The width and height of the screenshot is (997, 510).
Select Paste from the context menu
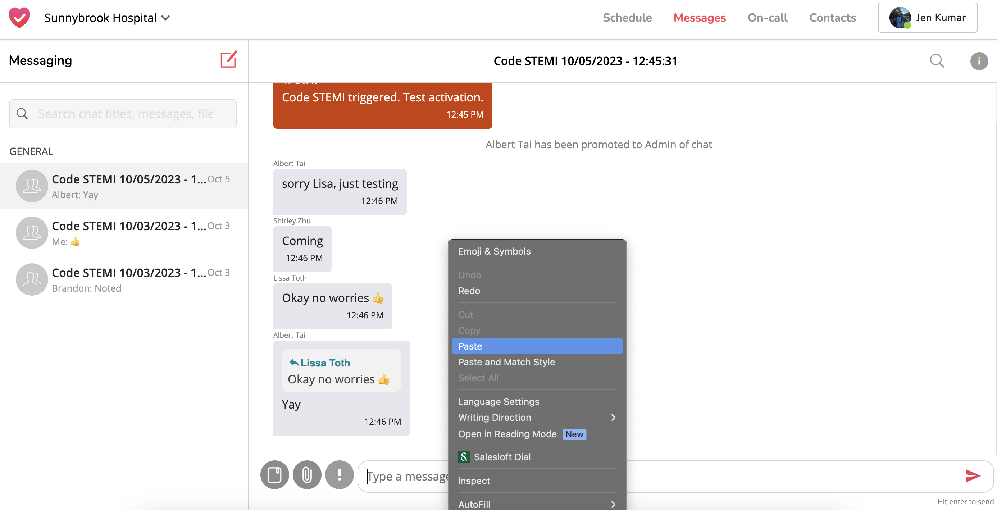[x=537, y=346]
